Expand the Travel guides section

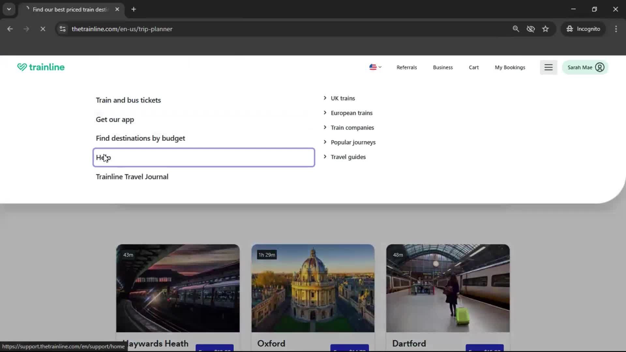(348, 157)
